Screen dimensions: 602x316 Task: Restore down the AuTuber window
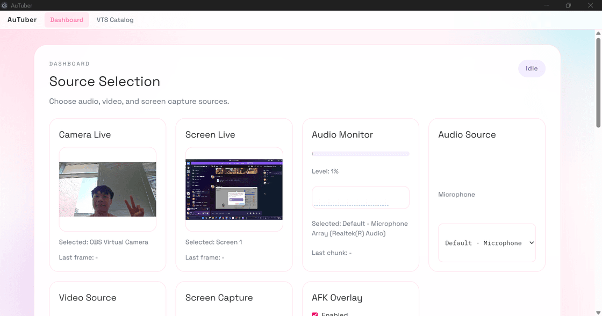click(568, 5)
